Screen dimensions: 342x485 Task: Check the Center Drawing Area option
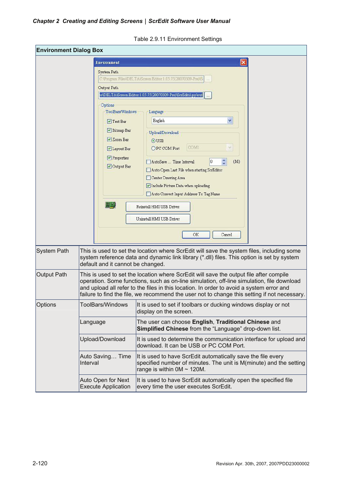coord(148,178)
